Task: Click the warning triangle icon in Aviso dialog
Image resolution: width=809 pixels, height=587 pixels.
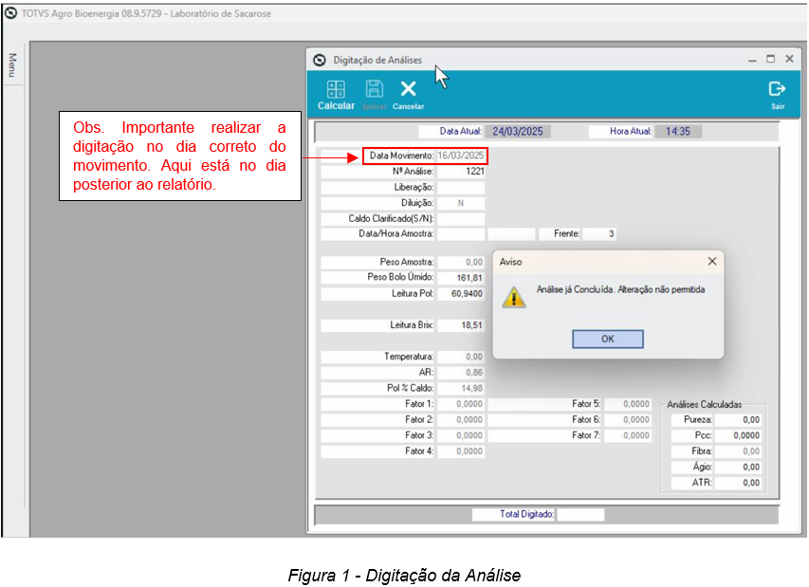Action: [514, 298]
